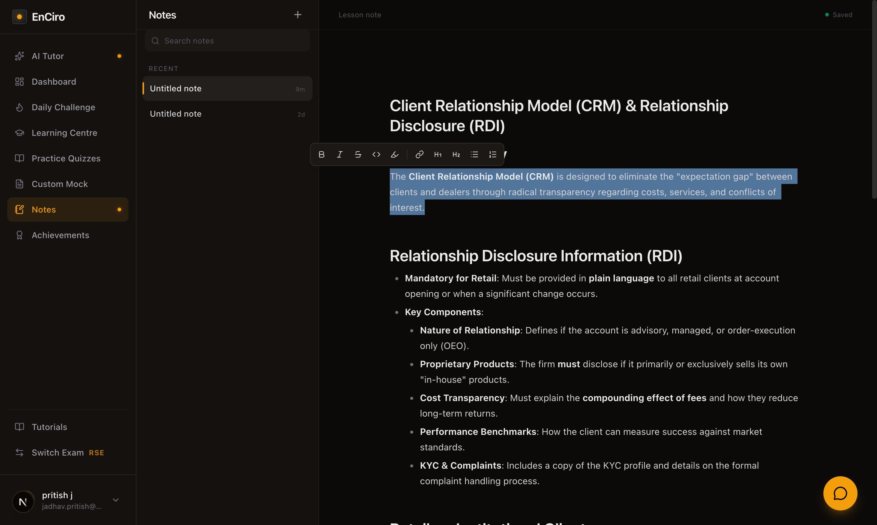Click the Tutorials book icon
The height and width of the screenshot is (525, 877).
pyautogui.click(x=19, y=427)
